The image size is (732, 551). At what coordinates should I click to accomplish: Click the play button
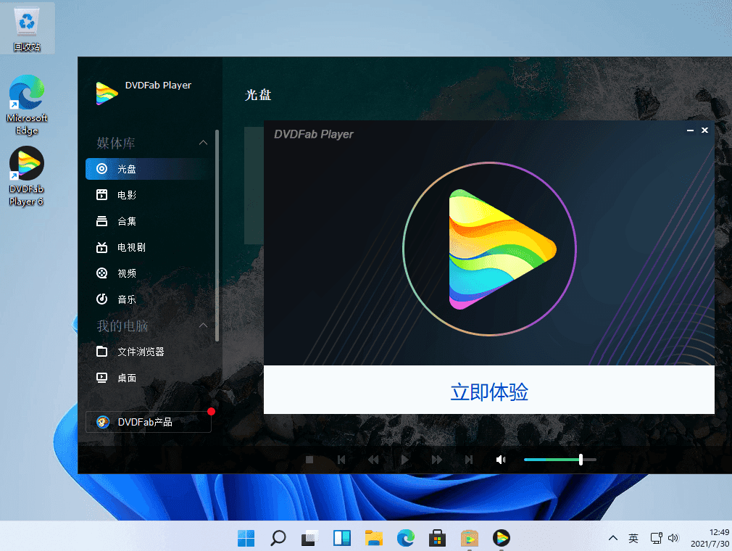(404, 460)
